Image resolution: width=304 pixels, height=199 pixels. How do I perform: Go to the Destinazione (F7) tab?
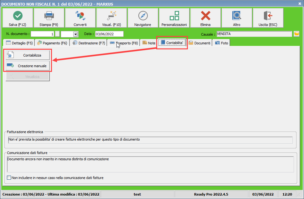tap(89, 43)
